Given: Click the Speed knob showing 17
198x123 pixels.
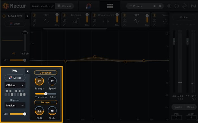Looking at the screenshot, I should point(52,81).
